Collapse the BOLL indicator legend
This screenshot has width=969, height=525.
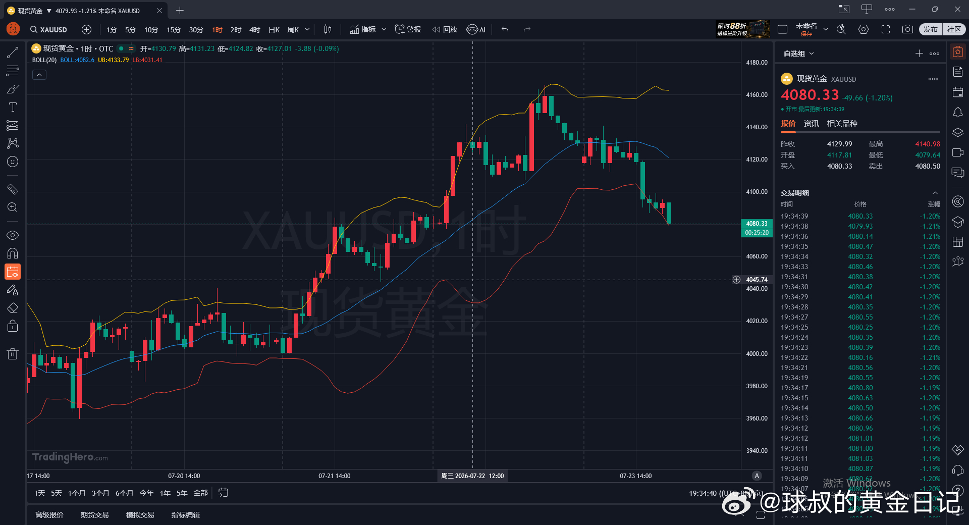(39, 75)
